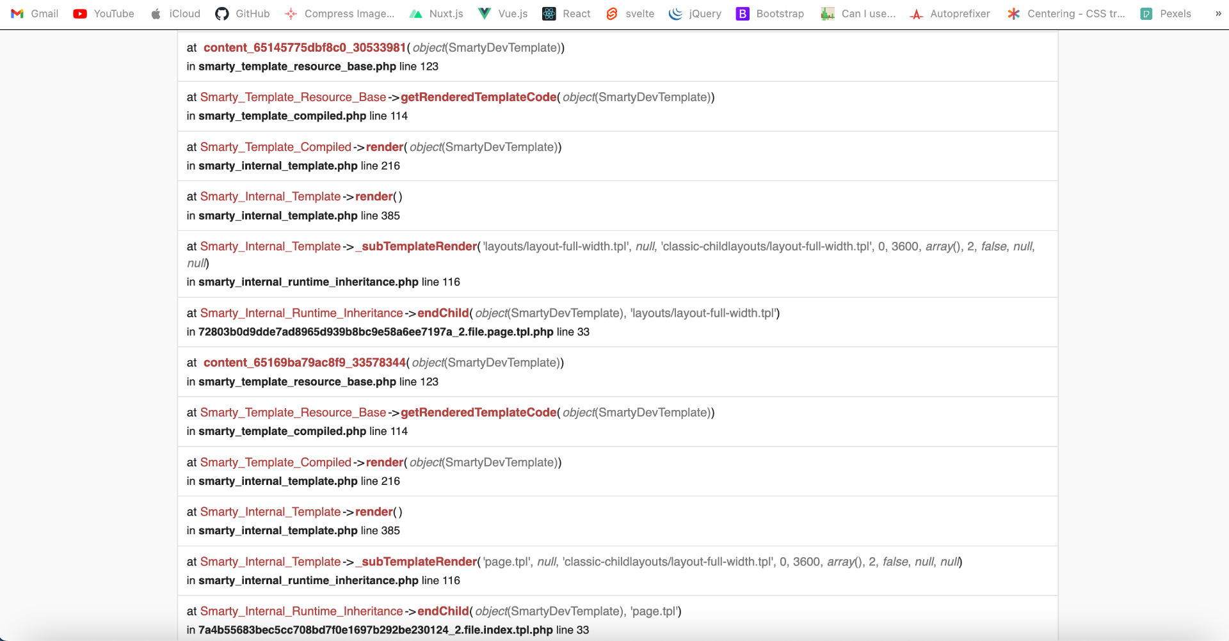Open the React bookmark icon
This screenshot has width=1229, height=641.
click(549, 13)
